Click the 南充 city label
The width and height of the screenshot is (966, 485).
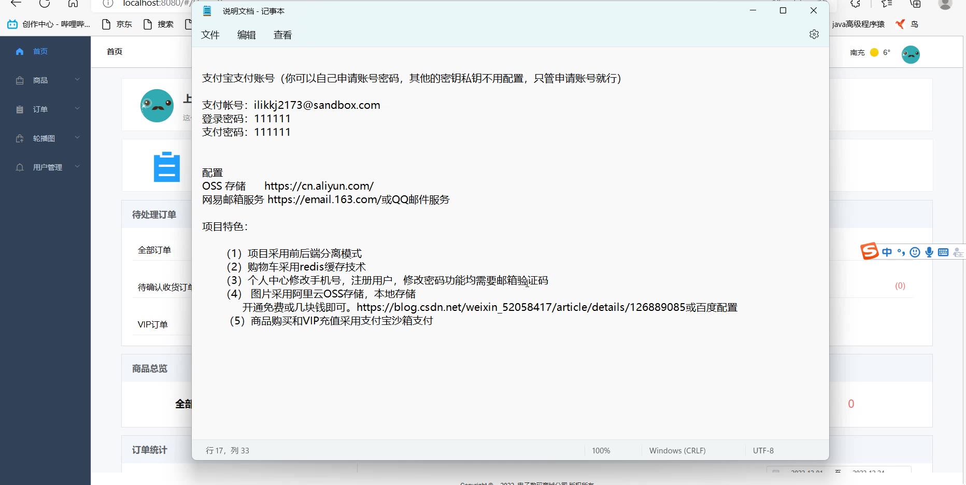pyautogui.click(x=858, y=52)
